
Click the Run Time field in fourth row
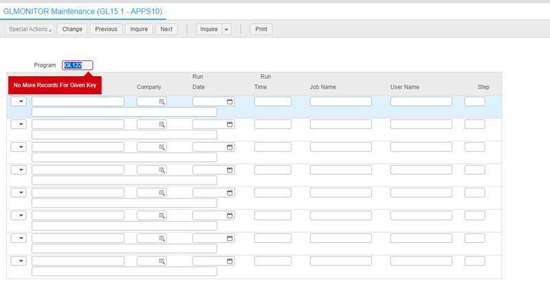point(273,170)
